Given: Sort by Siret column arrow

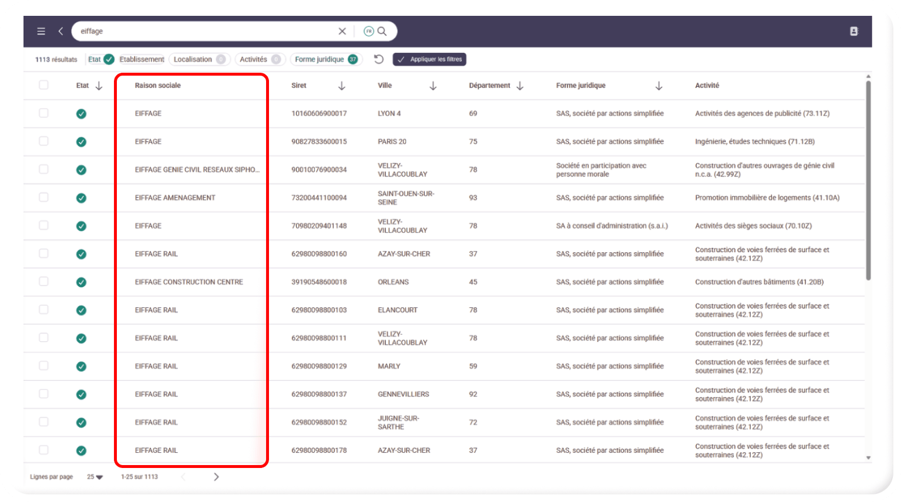Looking at the screenshot, I should tap(341, 86).
